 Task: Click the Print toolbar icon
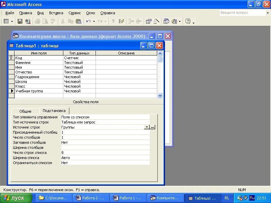(38, 21)
